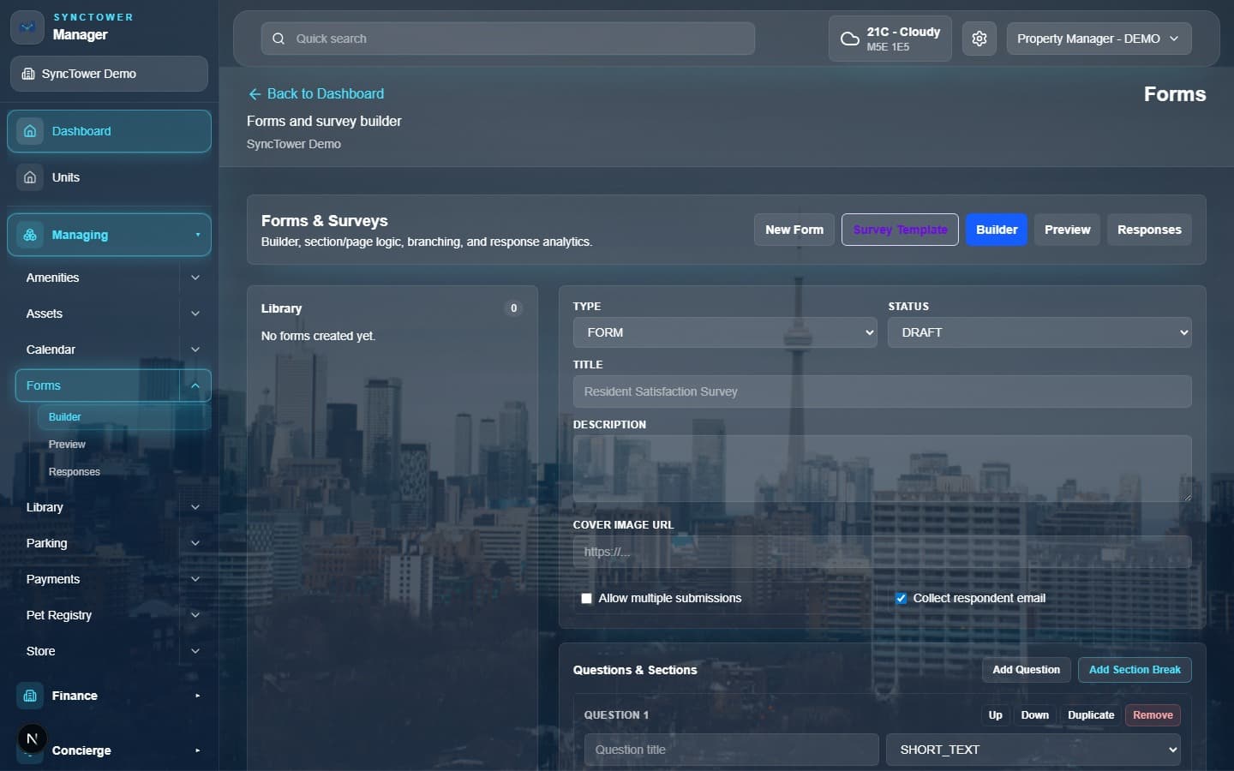This screenshot has height=771, width=1234.
Task: Remove Question 1
Action: tap(1153, 715)
